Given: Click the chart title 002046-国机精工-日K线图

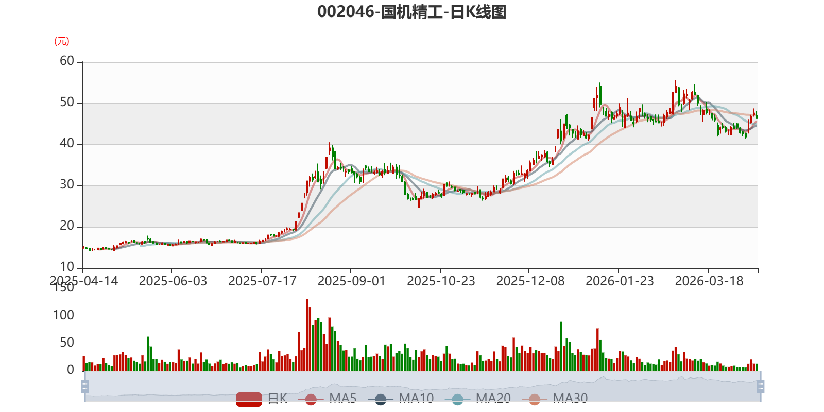Looking at the screenshot, I should point(412,12).
